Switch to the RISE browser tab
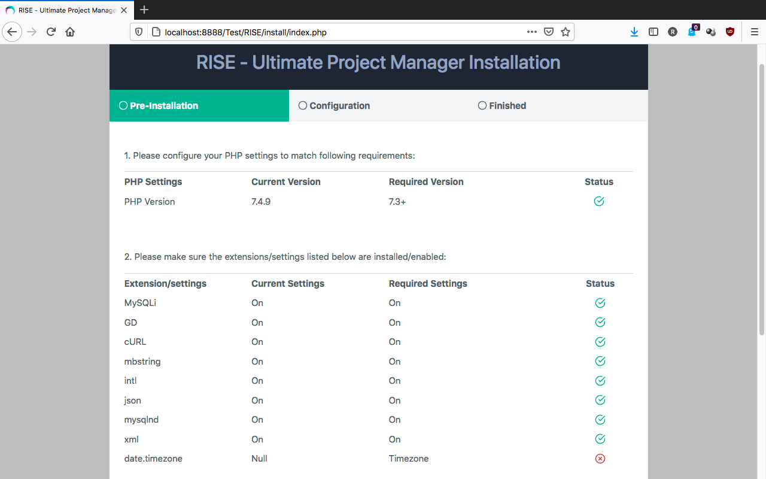766x479 pixels. point(66,10)
